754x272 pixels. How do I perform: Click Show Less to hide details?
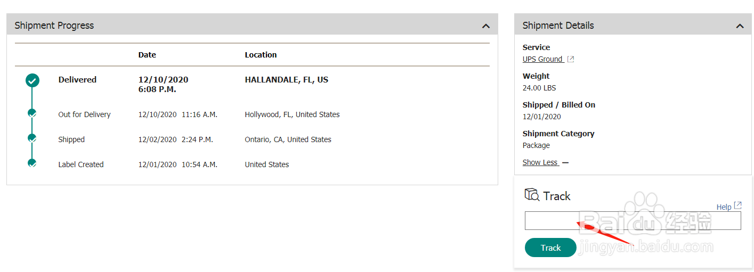[540, 162]
